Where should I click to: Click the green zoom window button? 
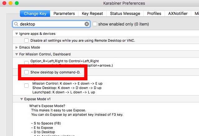[x=17, y=3]
